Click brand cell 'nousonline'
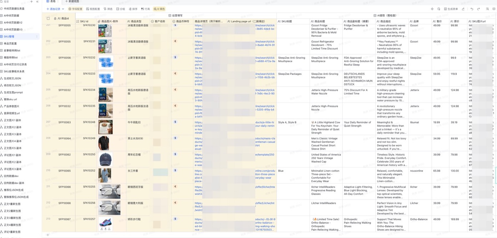This screenshot has height=238, width=497. (x=416, y=171)
